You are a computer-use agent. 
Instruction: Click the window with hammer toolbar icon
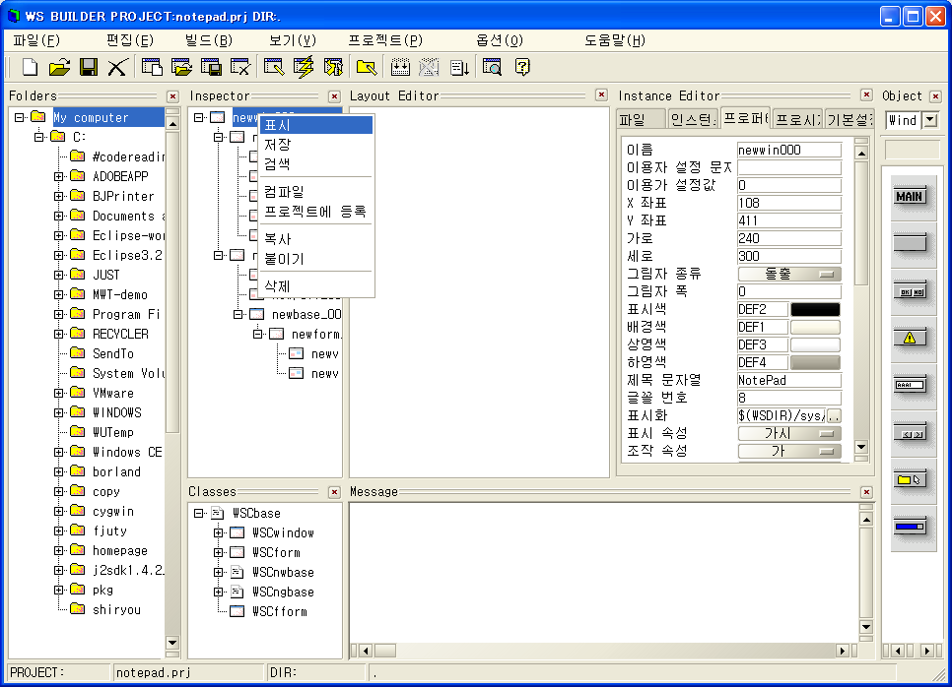[333, 67]
